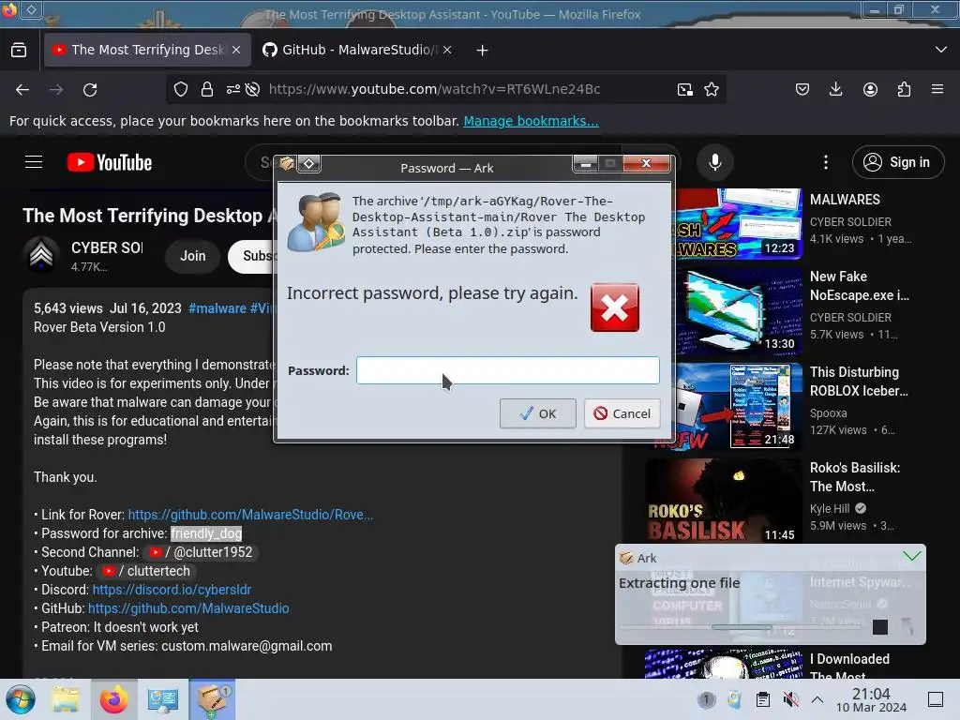Screen dimensions: 960x720
Task: Open the Firefox hamburger application menu
Action: click(937, 89)
